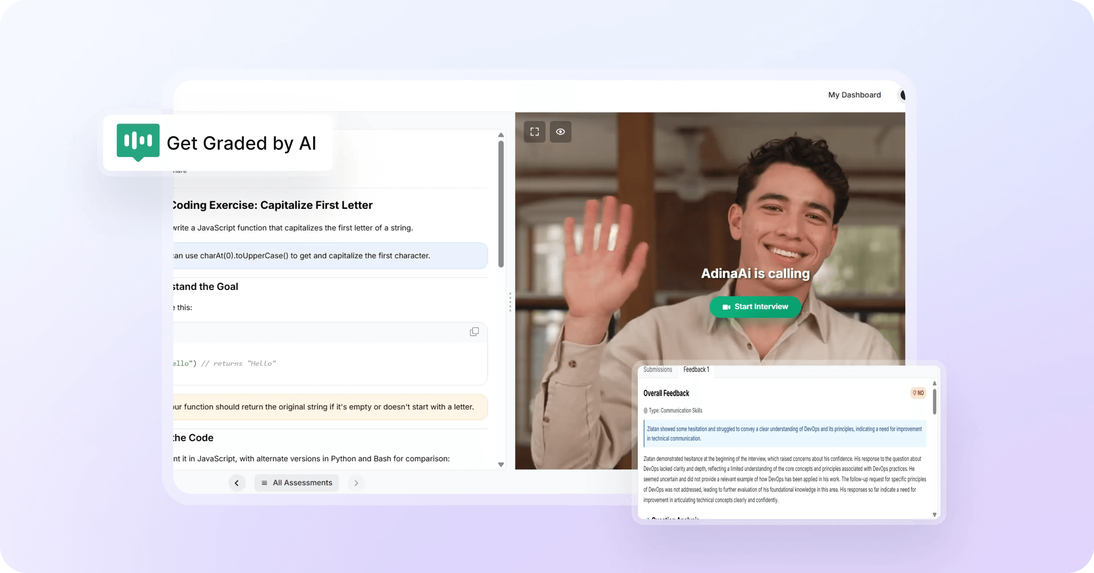Click the target icon beside Type: Communication Skills
Screen dimensions: 1094x573
tap(646, 411)
